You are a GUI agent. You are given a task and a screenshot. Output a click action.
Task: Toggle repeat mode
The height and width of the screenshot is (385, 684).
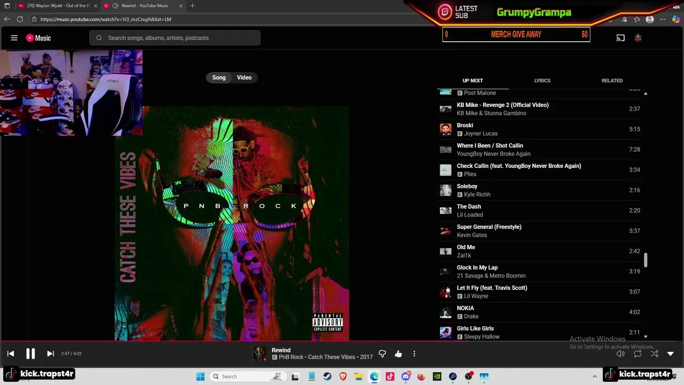tap(638, 353)
